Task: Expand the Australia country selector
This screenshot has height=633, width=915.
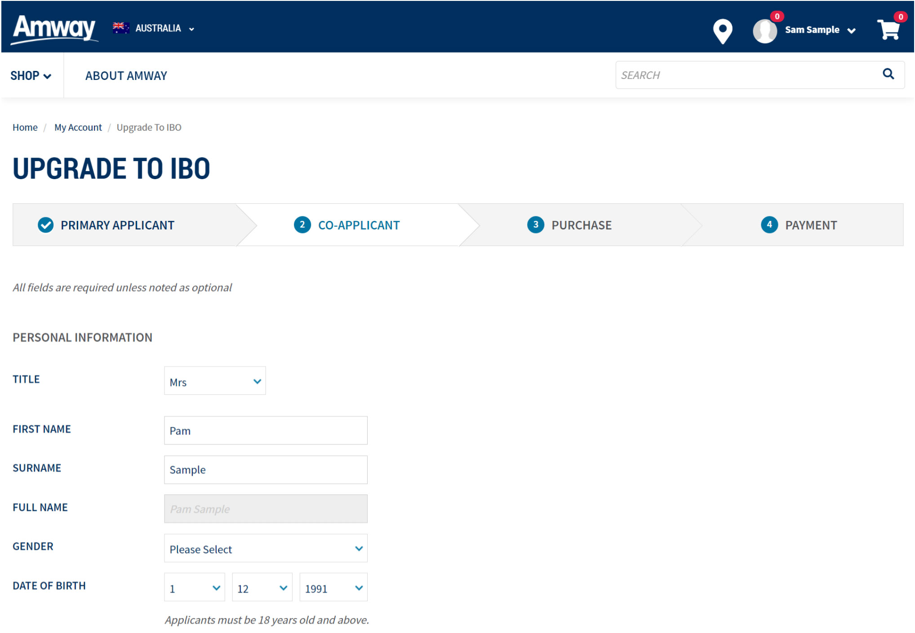Action: [154, 28]
